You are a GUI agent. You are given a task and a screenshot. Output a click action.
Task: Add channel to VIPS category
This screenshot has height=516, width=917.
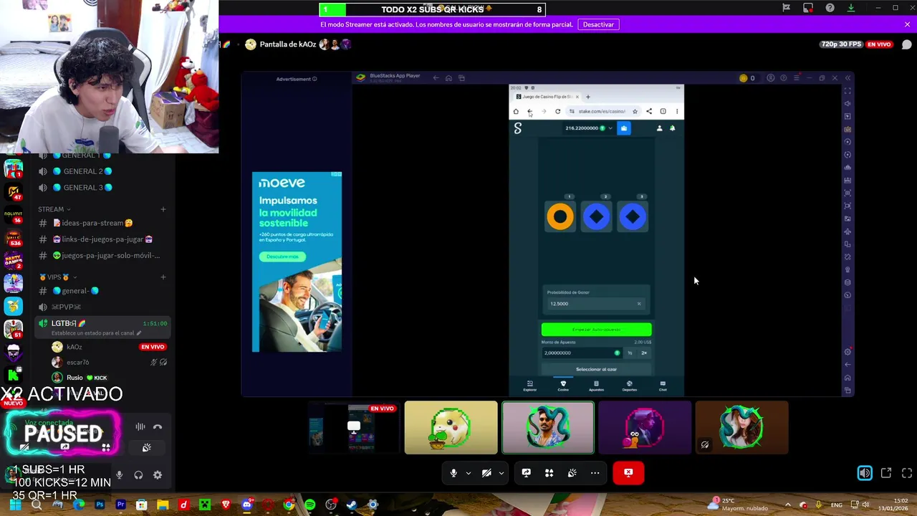pyautogui.click(x=163, y=277)
